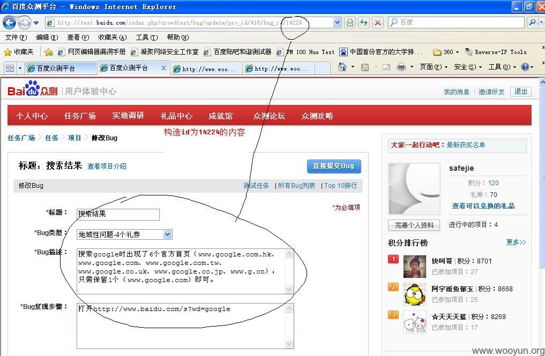The image size is (545, 356).
Task: Switch to first 百度众测平台 tab
Action: [x=61, y=68]
